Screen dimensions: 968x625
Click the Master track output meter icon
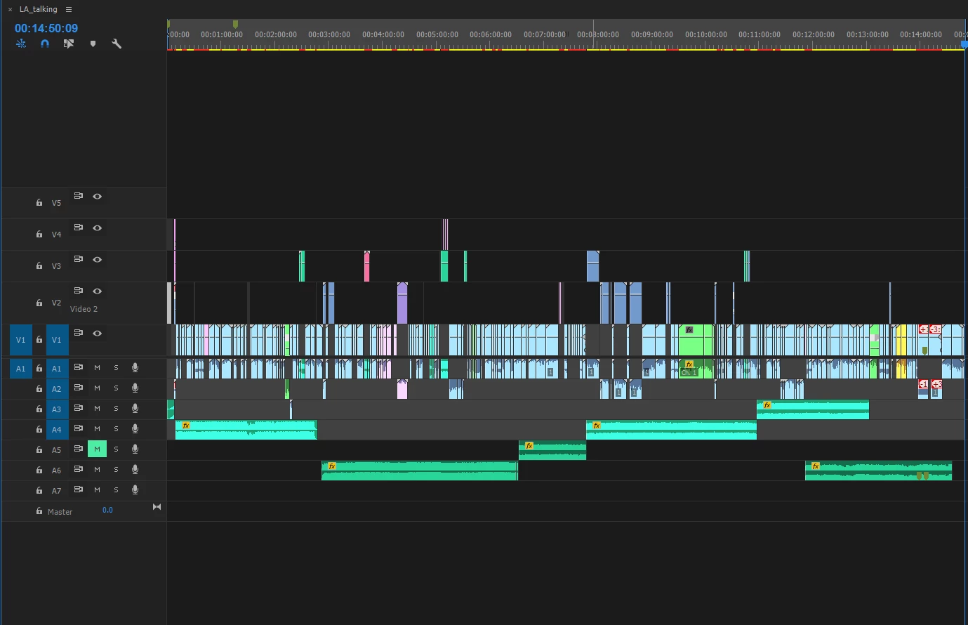coord(157,507)
